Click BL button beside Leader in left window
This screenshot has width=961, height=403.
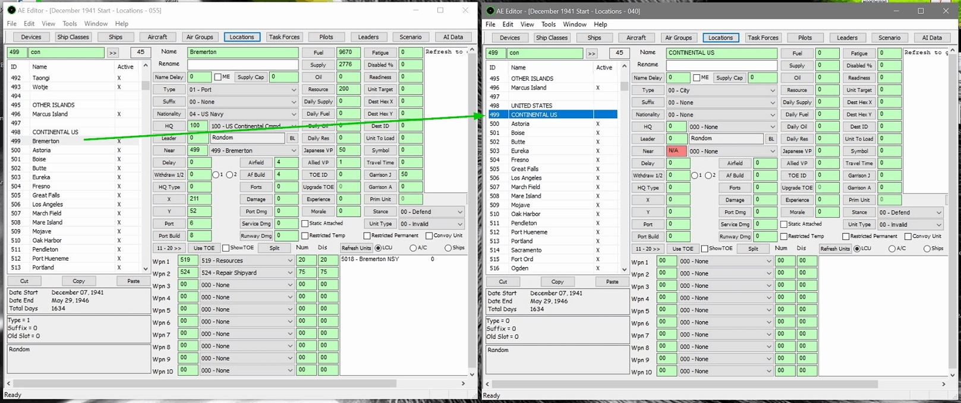click(292, 138)
